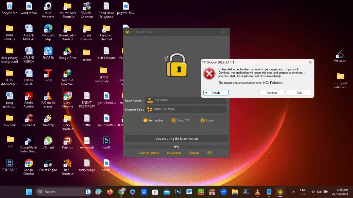The image size is (353, 198).
Task: Close the unhandled exception dialog
Action: click(x=310, y=62)
